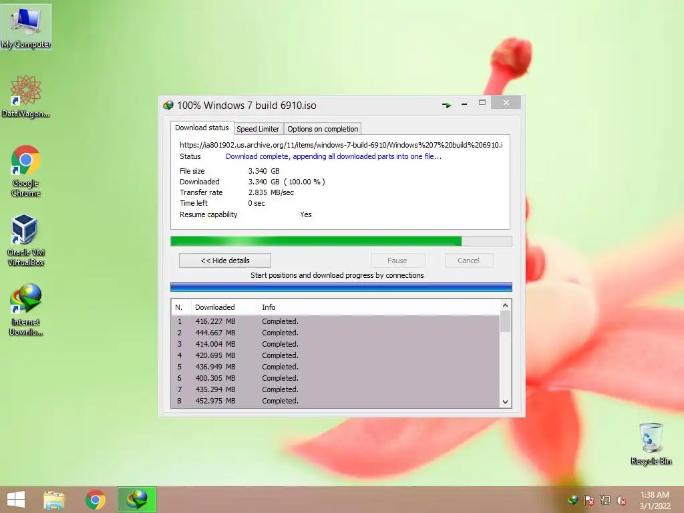Click the Pause button
The image size is (684, 513).
click(x=397, y=261)
